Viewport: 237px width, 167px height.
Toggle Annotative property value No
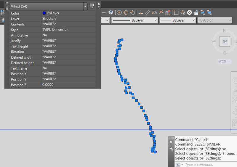68,35
